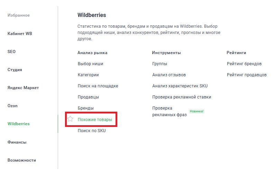The image size is (276, 172).
Task: Open the Продавцы link
Action: point(88,97)
